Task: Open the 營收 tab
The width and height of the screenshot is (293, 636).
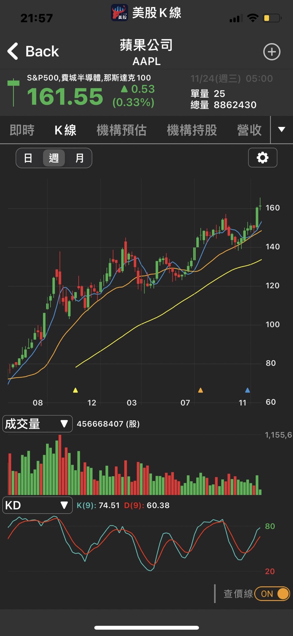Action: coord(249,130)
